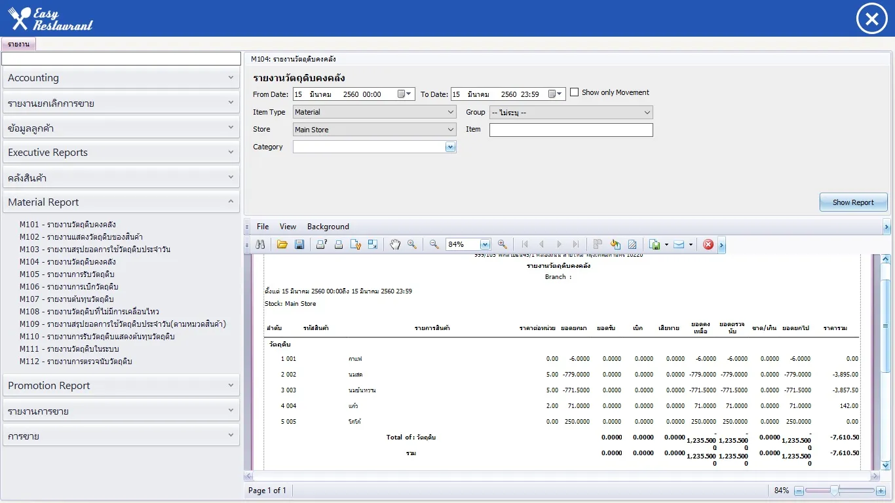Open report M104 in the list

[67, 262]
